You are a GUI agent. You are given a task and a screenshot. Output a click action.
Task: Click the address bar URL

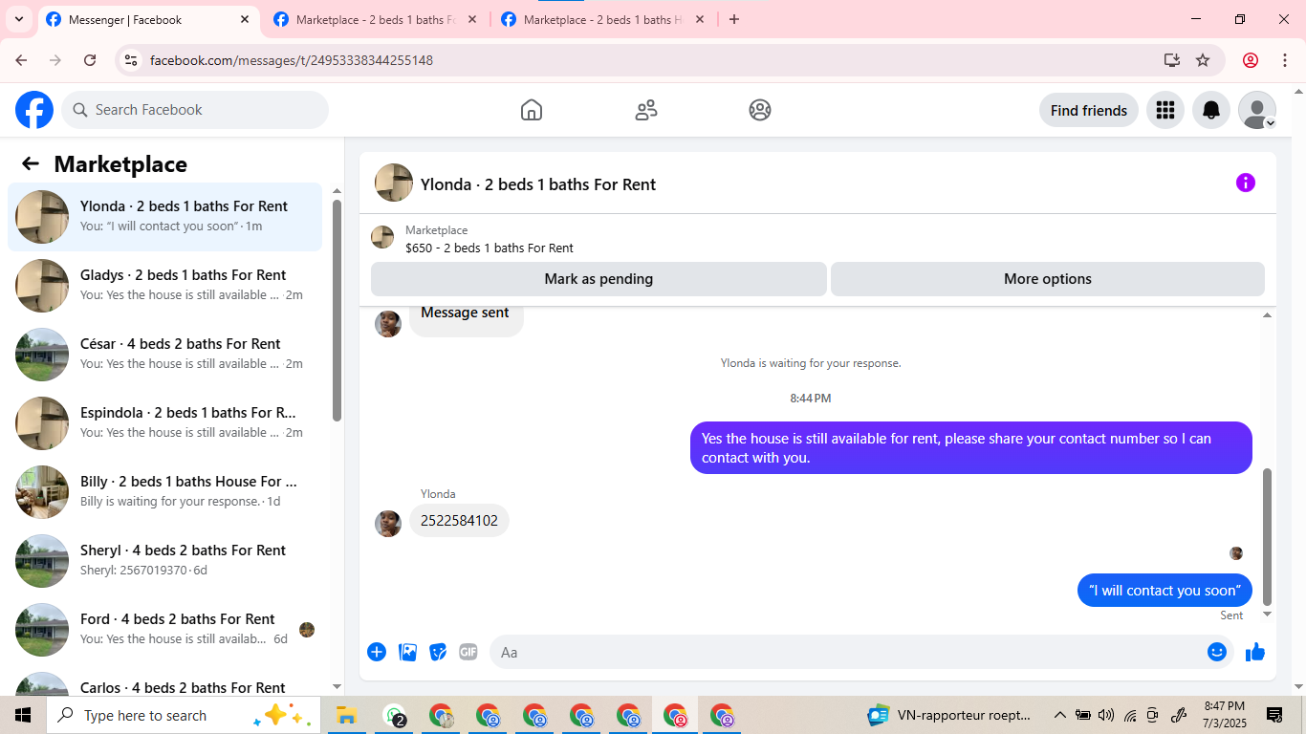tap(292, 60)
